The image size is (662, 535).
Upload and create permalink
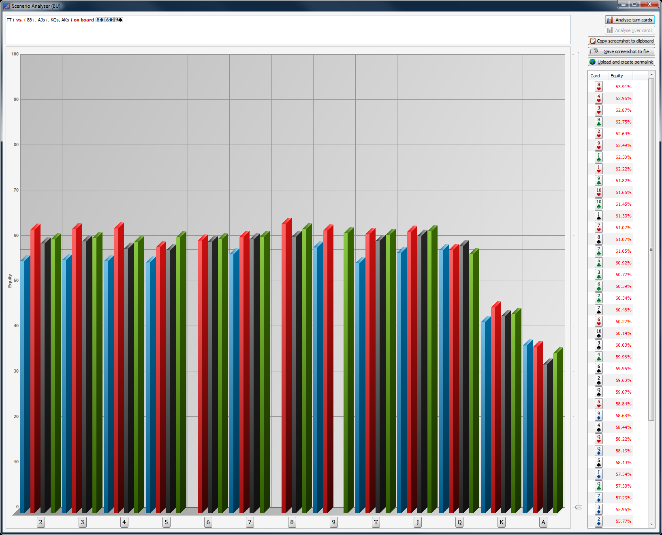coord(621,62)
